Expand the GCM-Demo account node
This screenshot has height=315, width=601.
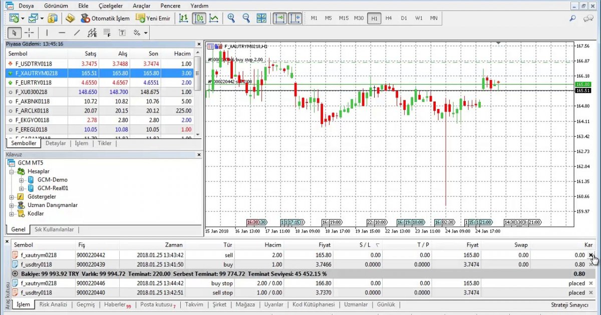(21, 180)
